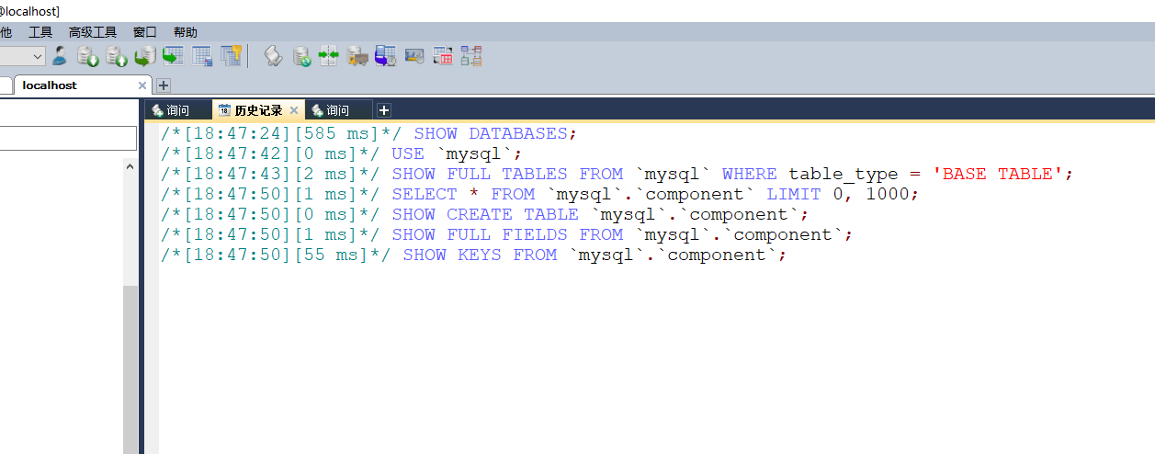
Task: Click the database icon with the green down arrow
Action: pyautogui.click(x=88, y=56)
